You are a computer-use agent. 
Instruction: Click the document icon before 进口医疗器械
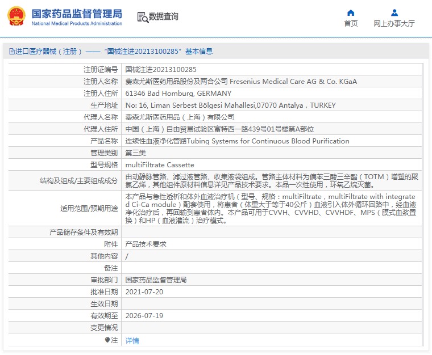(11, 52)
